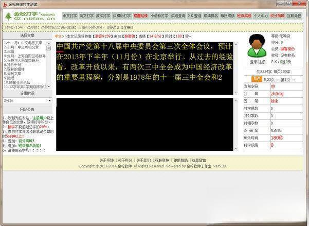Select article number 10 in the list
The height and width of the screenshot is (226, 309).
17,82
